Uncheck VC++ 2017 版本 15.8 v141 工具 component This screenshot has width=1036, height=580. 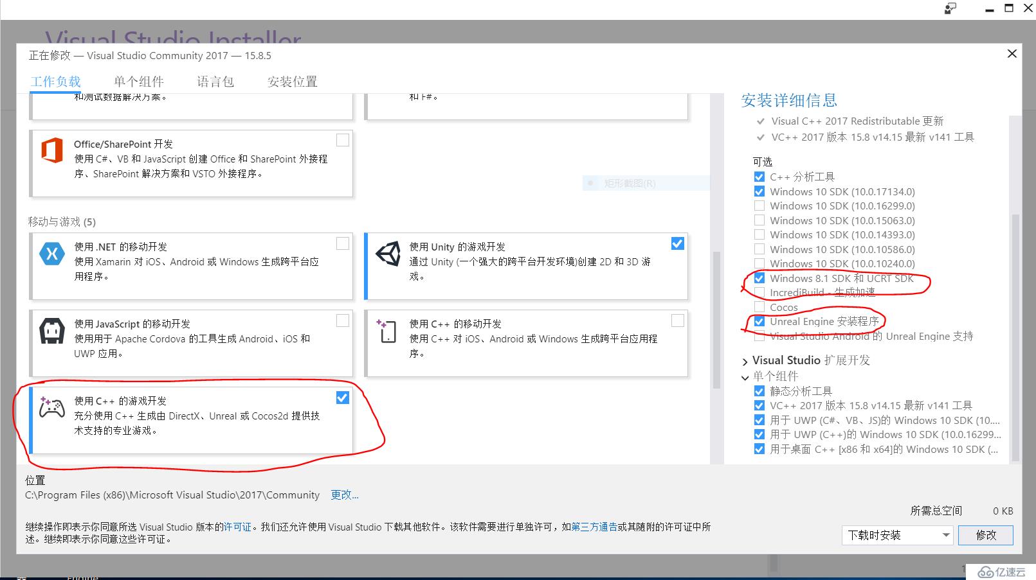[759, 405]
